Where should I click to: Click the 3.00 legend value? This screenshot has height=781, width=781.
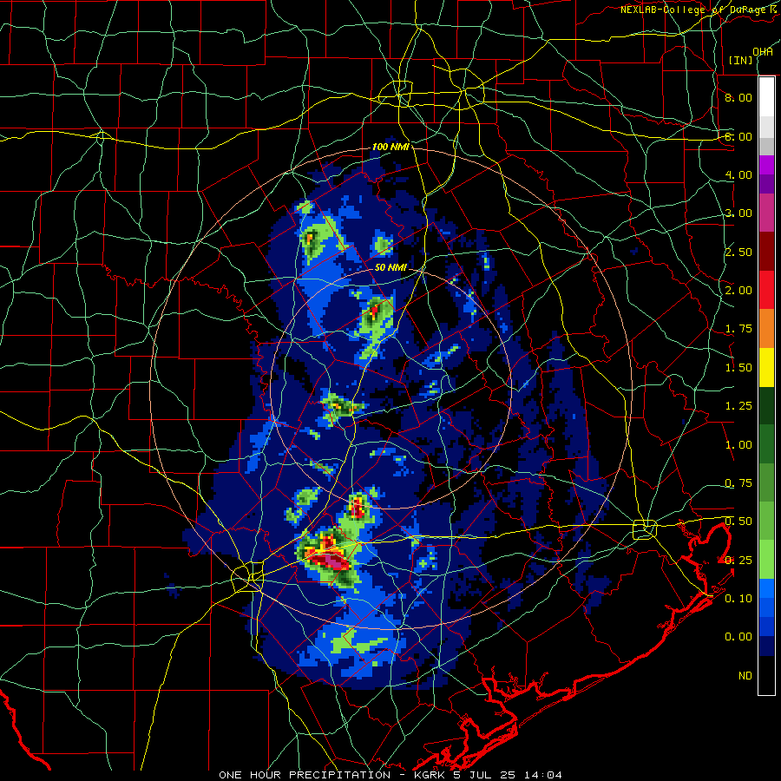click(x=738, y=213)
